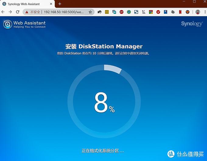Click the green circular badge extension icon
Viewport: 207px width, 161px height.
pos(129,12)
